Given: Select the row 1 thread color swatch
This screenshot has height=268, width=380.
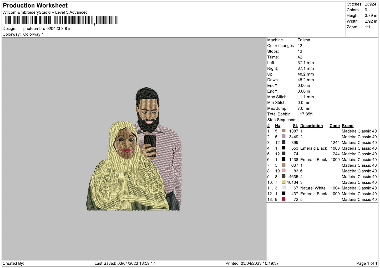Looking at the screenshot, I should tap(283, 131).
